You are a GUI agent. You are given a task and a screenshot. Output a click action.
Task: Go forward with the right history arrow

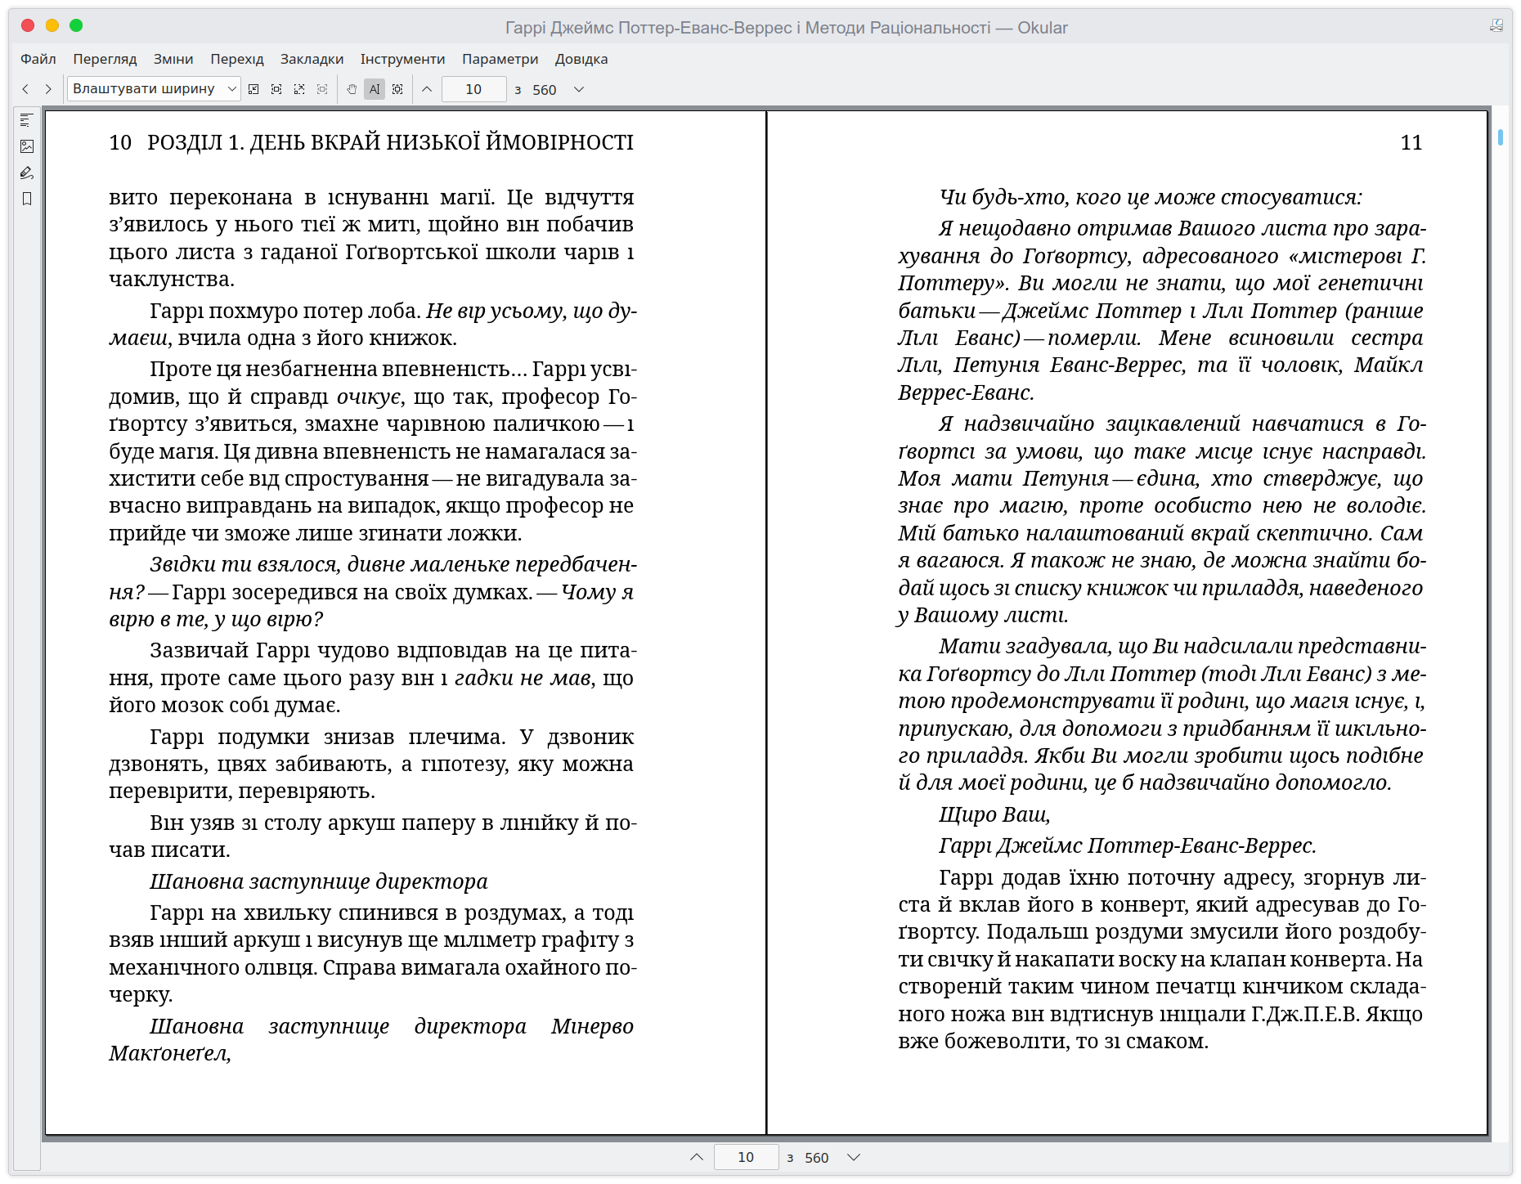click(x=48, y=89)
